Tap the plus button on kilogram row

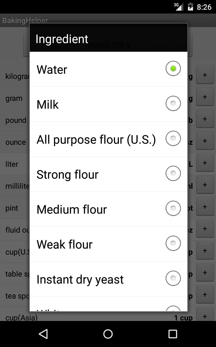(205, 75)
